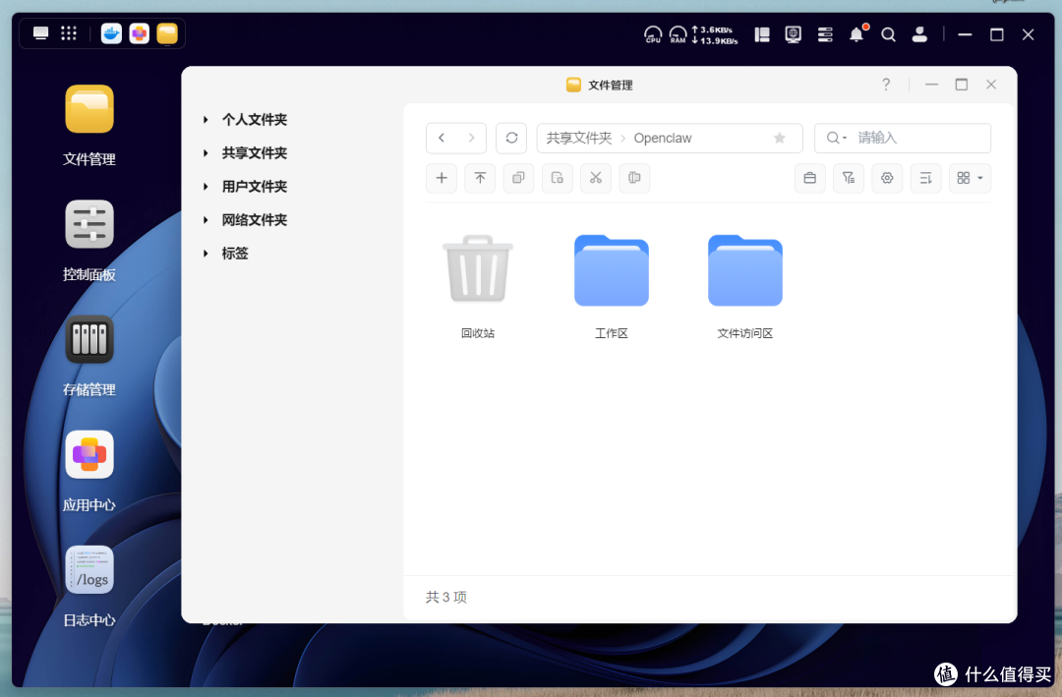Switch to Docker in the top bar
Viewport: 1062px width, 697px height.
click(111, 33)
